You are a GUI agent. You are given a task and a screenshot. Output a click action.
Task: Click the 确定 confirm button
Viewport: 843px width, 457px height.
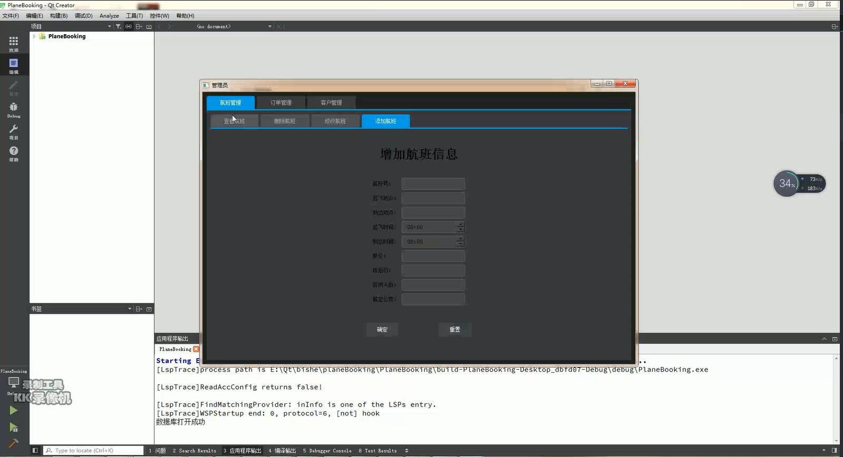tap(382, 330)
